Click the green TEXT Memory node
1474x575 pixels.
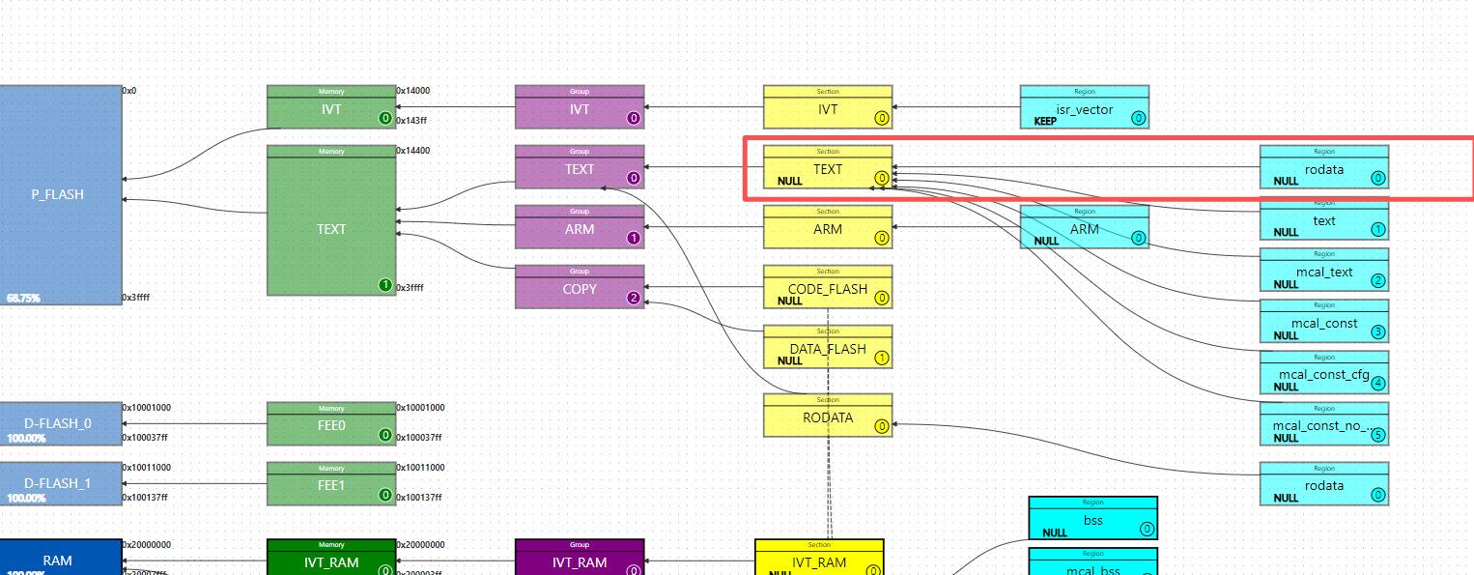[331, 220]
